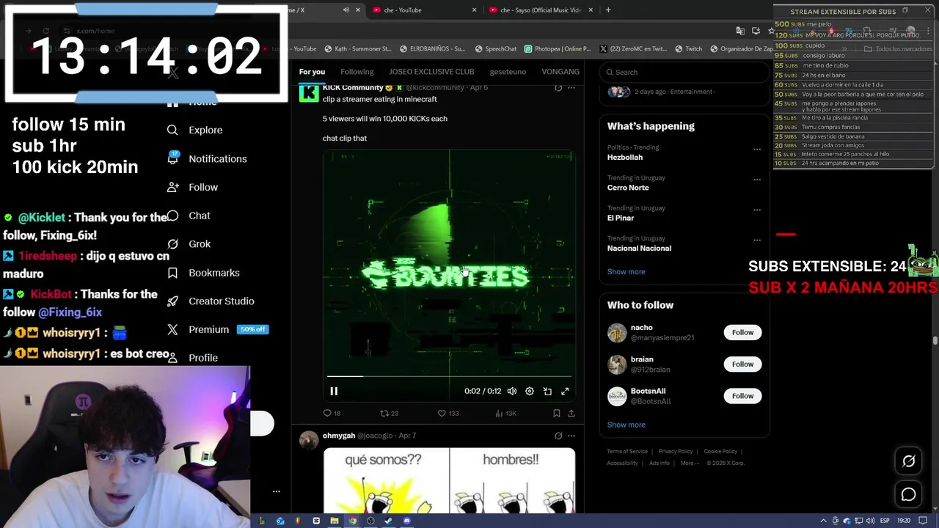The width and height of the screenshot is (939, 528).
Task: Switch to the che - Sayso music video tab
Action: [x=539, y=10]
